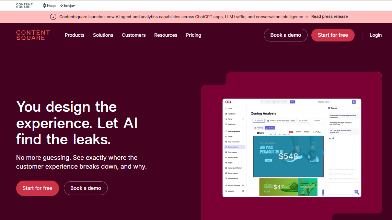Click the demo's engagement question search field

[274, 102]
